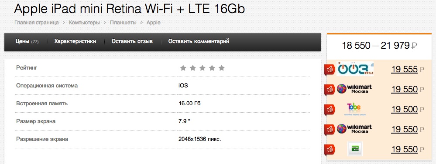Open the Tobe store logo
Viewport: 436px width, 164px height.
(354, 109)
